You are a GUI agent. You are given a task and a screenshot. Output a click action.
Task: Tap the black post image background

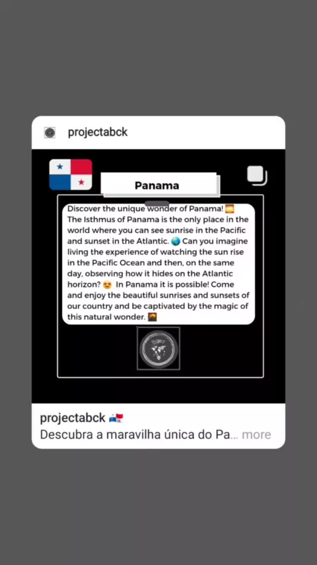[158, 390]
